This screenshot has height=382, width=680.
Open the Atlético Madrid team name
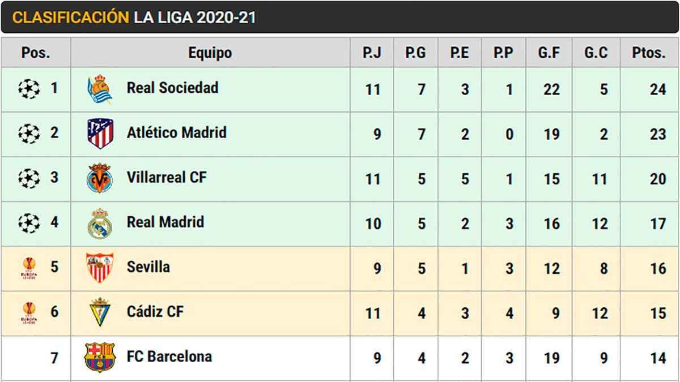[x=176, y=132]
